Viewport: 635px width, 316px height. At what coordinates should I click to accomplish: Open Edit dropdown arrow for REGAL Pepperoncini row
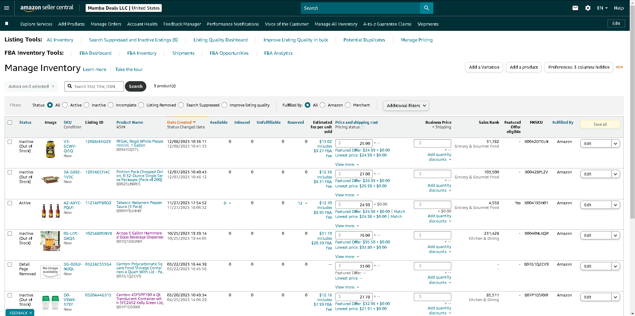616,144
